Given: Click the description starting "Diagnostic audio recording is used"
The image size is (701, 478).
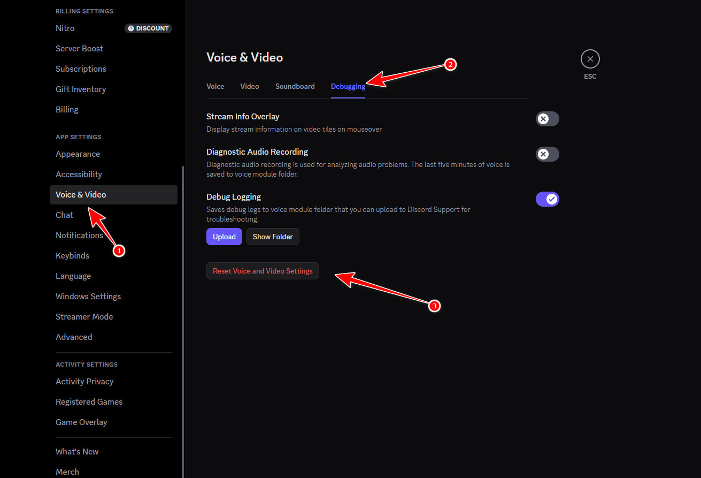Looking at the screenshot, I should click(x=358, y=169).
